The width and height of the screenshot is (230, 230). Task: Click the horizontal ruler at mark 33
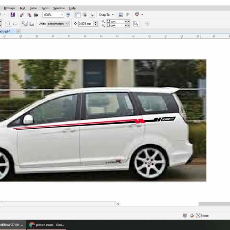coord(101,36)
